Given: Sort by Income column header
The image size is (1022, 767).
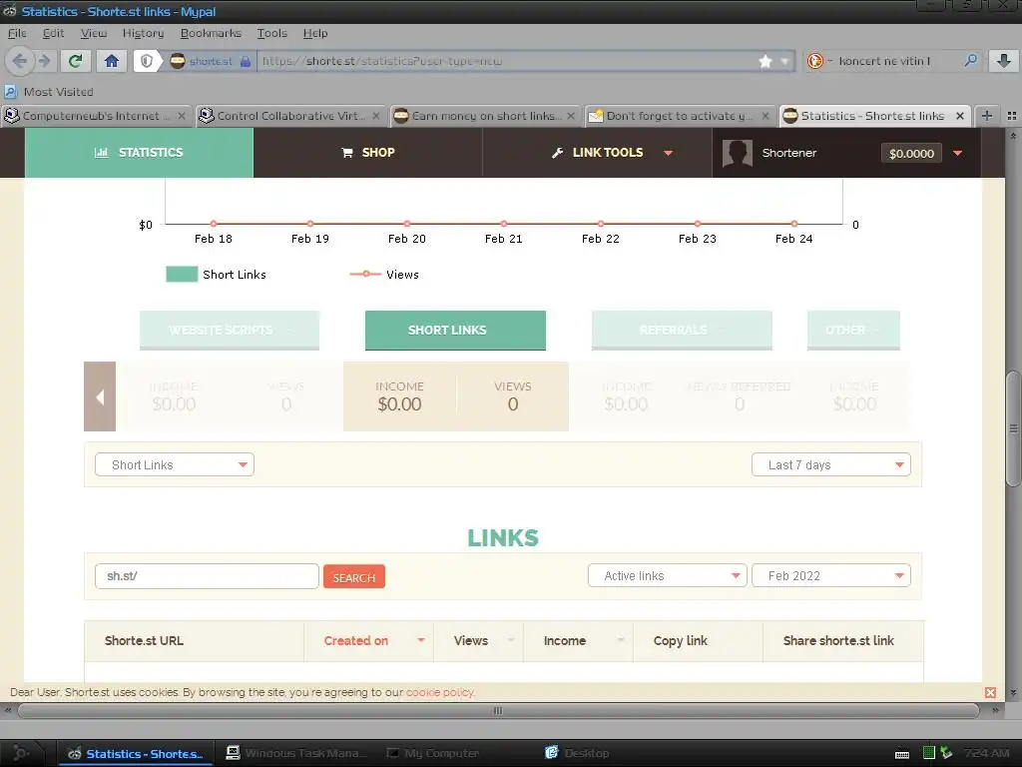Looking at the screenshot, I should [578, 641].
